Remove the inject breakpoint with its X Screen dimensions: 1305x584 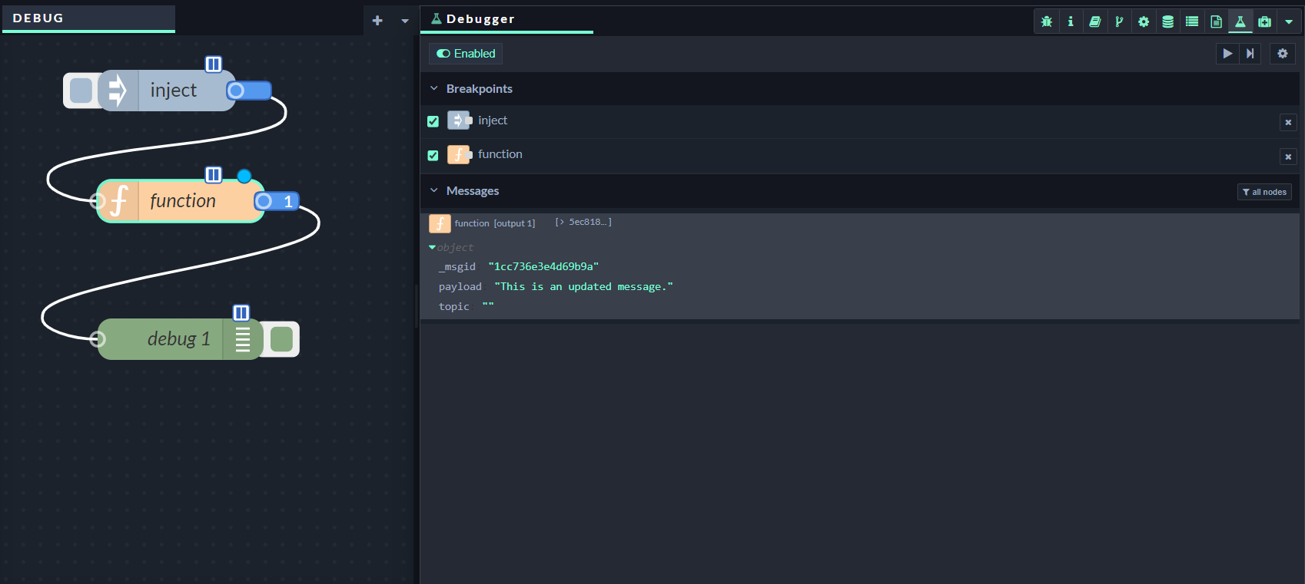click(x=1288, y=122)
